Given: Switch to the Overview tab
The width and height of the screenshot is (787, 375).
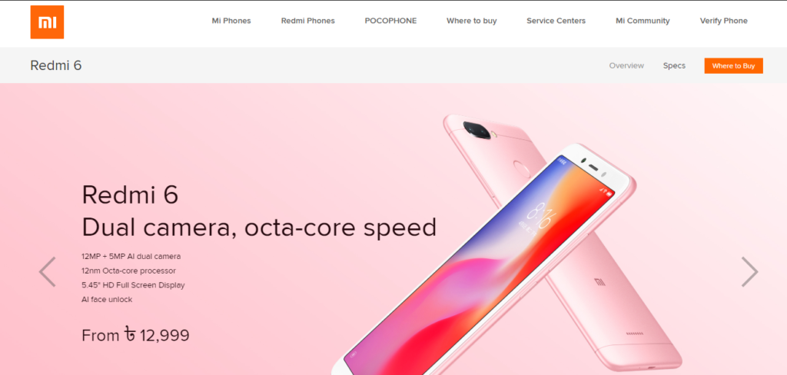Looking at the screenshot, I should tap(626, 66).
